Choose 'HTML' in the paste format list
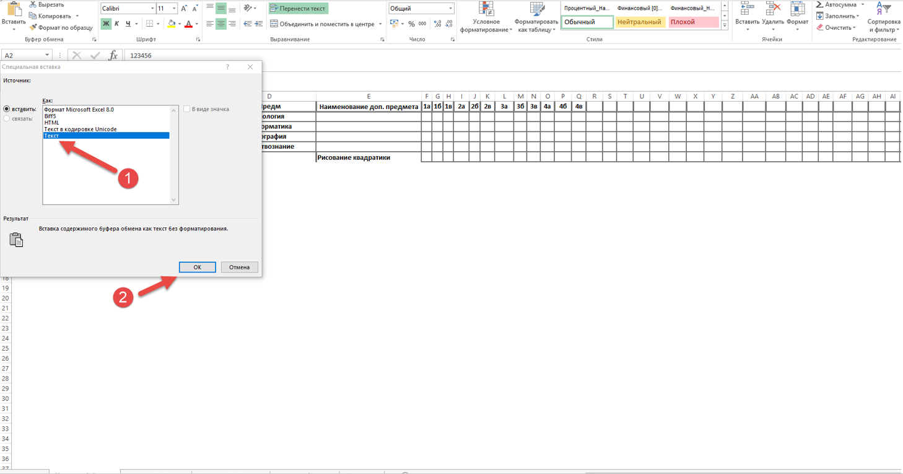The image size is (903, 474). [52, 123]
